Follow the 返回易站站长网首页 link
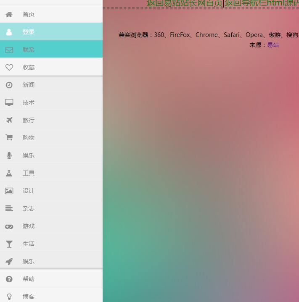 185,3
